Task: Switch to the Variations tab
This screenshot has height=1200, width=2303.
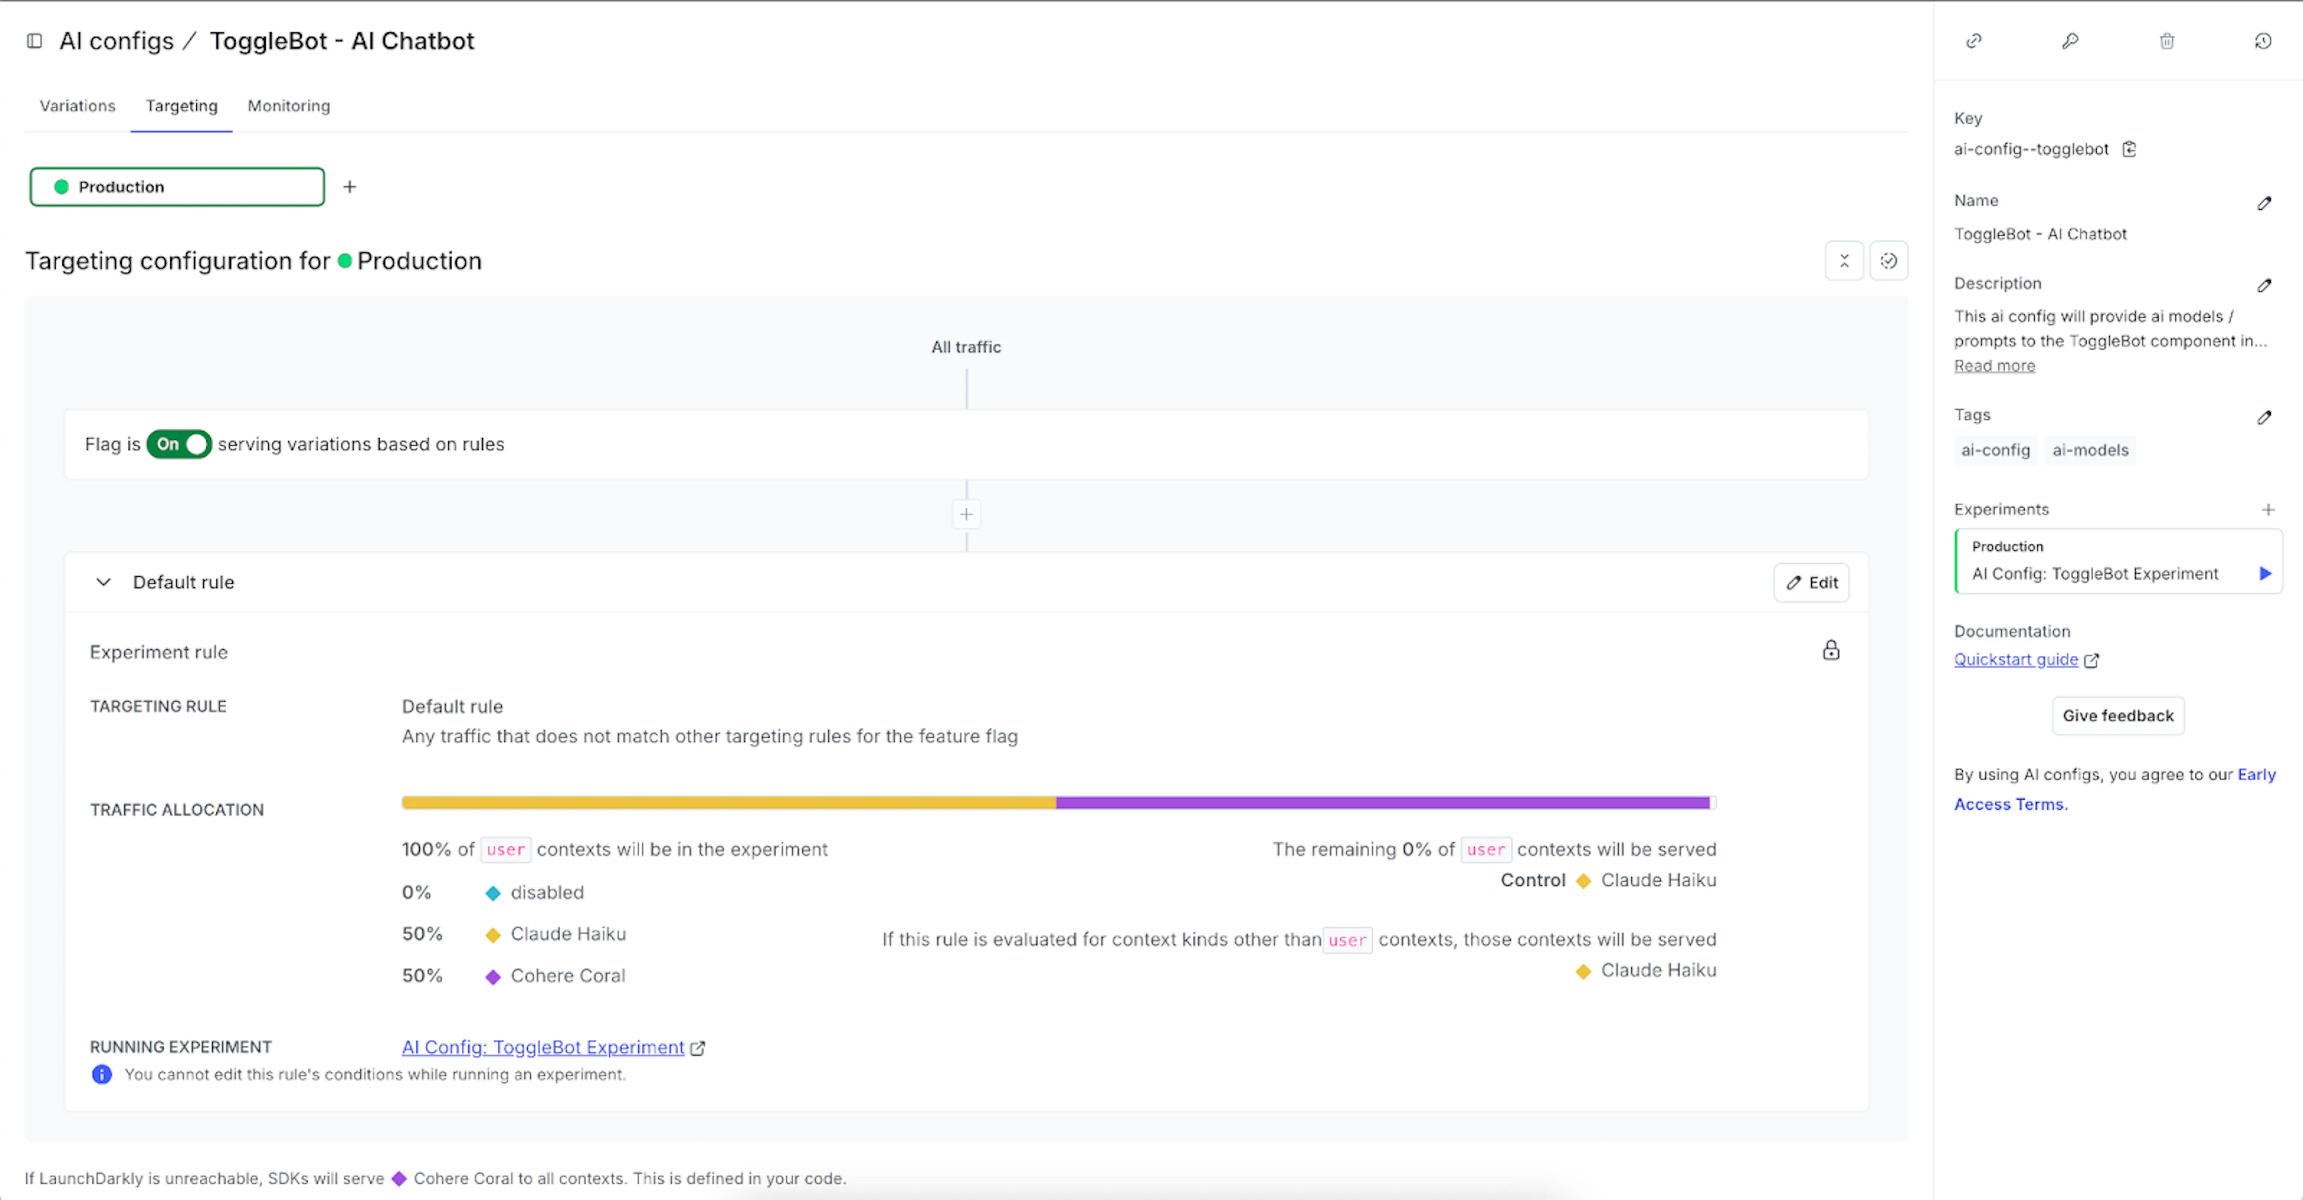Action: (77, 105)
